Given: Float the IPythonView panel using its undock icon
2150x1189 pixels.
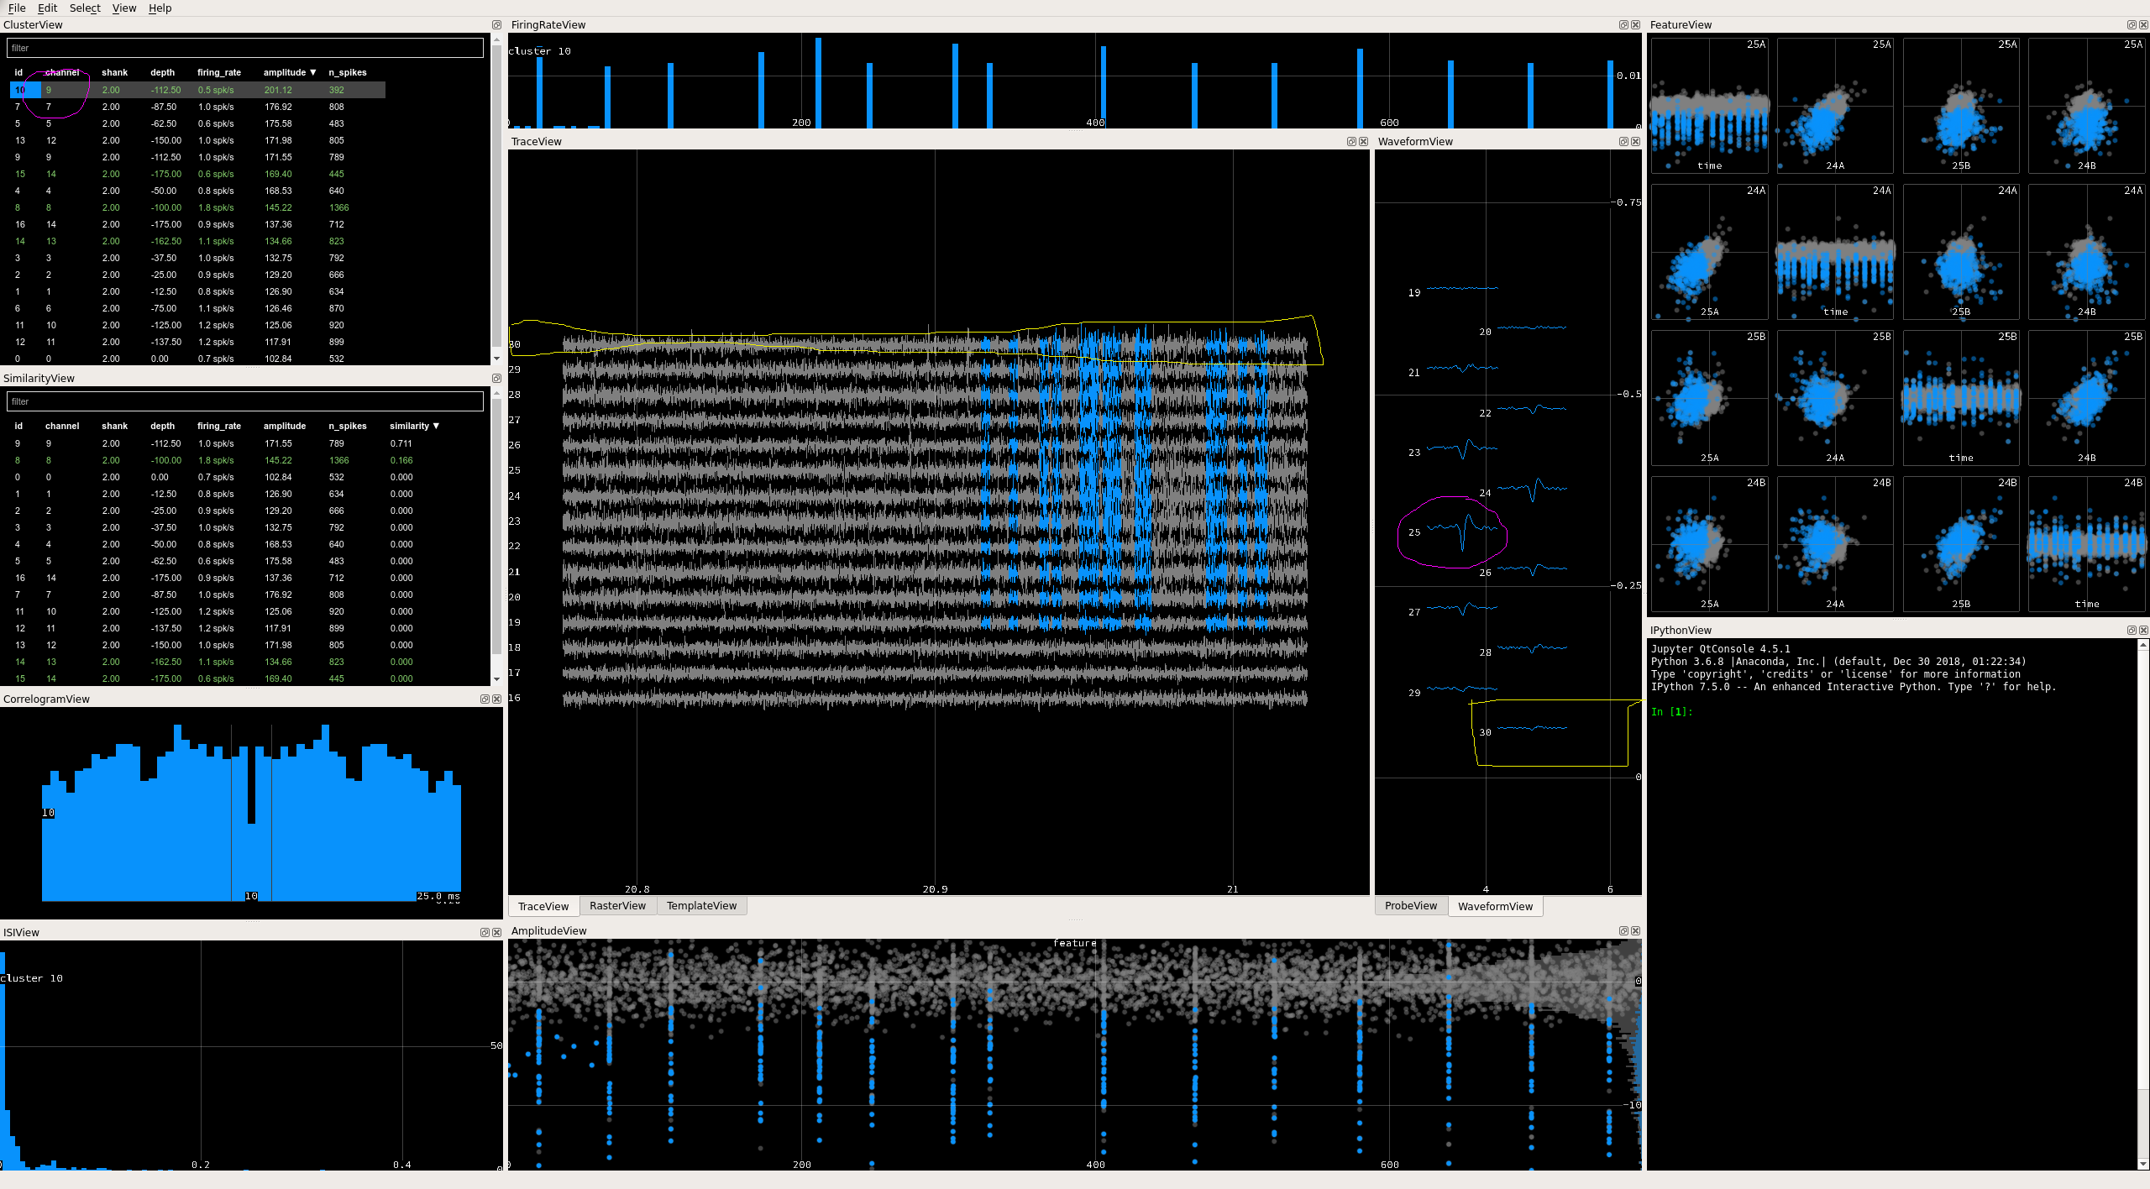Looking at the screenshot, I should pos(2132,630).
